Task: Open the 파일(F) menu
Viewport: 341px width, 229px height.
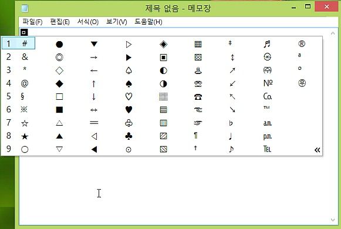Action: pos(32,22)
